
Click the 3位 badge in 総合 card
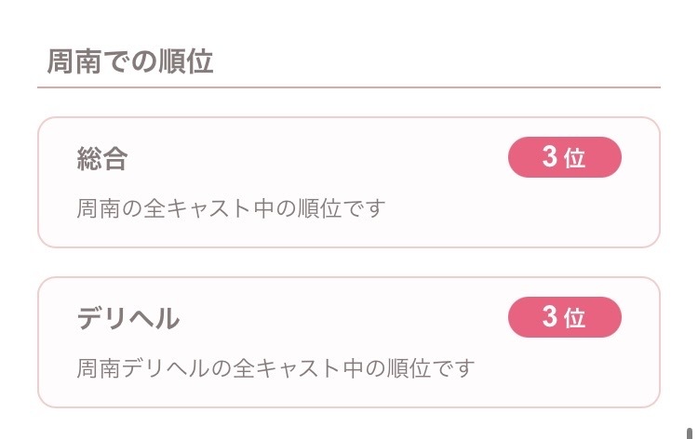tap(564, 157)
